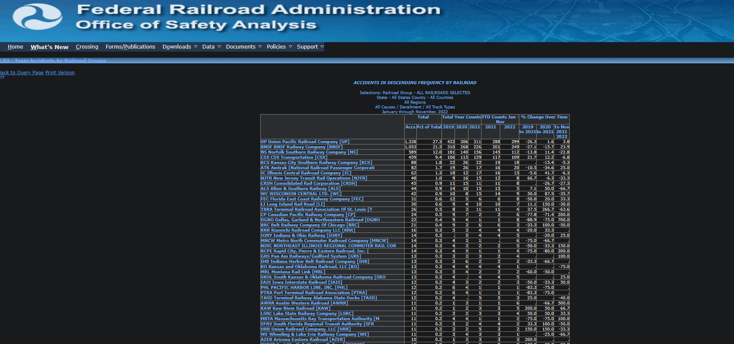Screen dimensions: 734x344
Task: Click the 1,053 accident count for BNSF
Action: pos(410,147)
